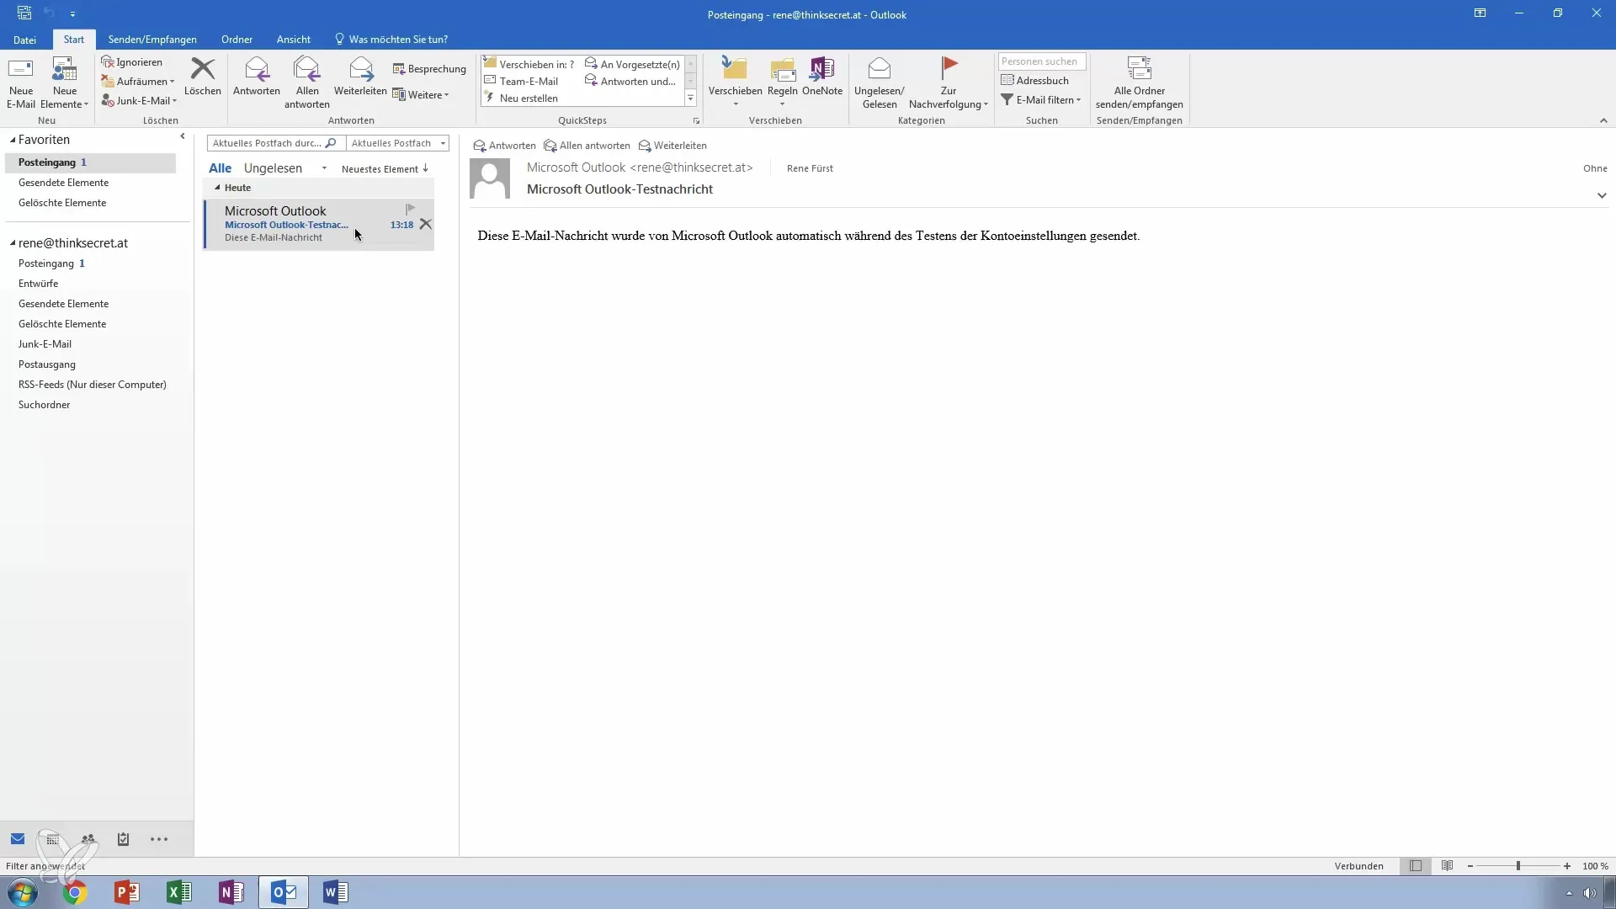Select QuickStep Neu erstellen
The width and height of the screenshot is (1616, 909).
pyautogui.click(x=522, y=98)
